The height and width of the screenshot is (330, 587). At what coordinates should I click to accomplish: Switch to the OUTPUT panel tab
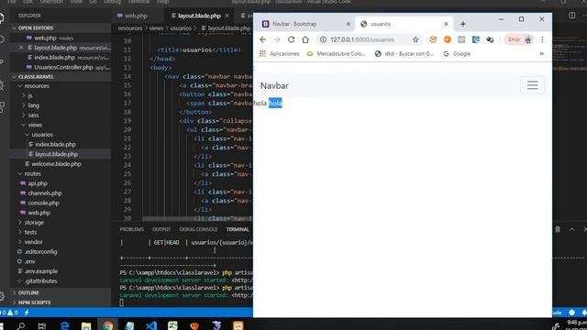(161, 229)
